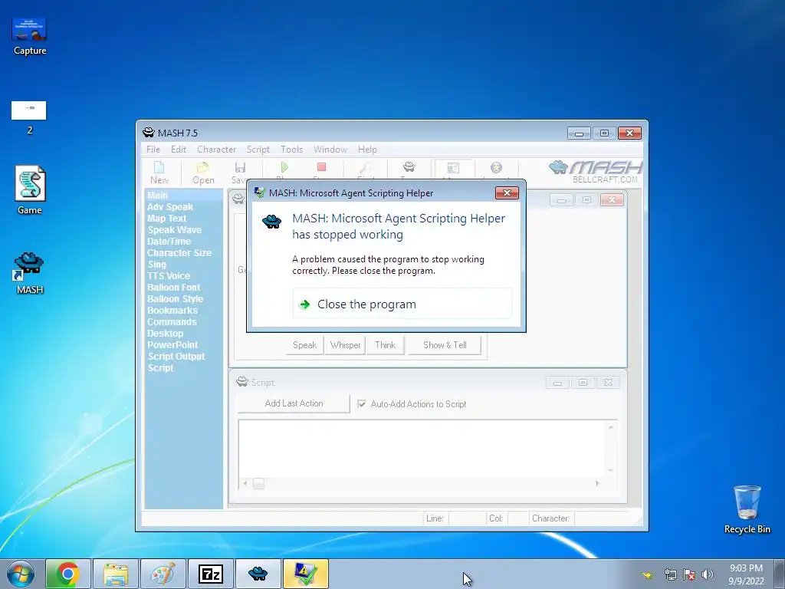
Task: Select Script in the sidebar
Action: (160, 368)
